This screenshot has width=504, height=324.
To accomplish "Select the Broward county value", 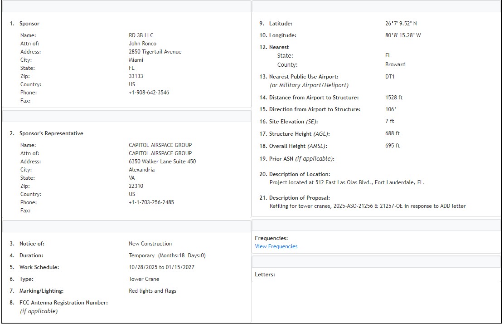I will click(395, 64).
